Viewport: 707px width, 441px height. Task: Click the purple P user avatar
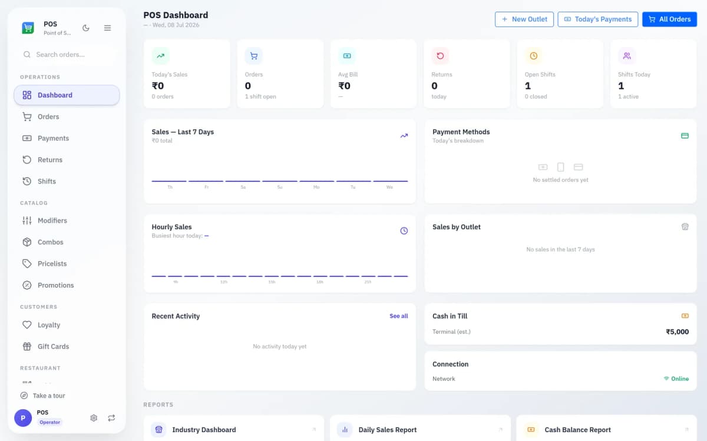[x=23, y=418]
